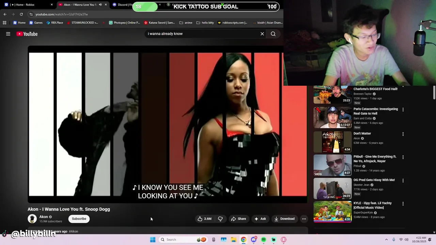Open the kisskh Asian Drama bookmark
This screenshot has width=436, height=245.
[x=268, y=23]
